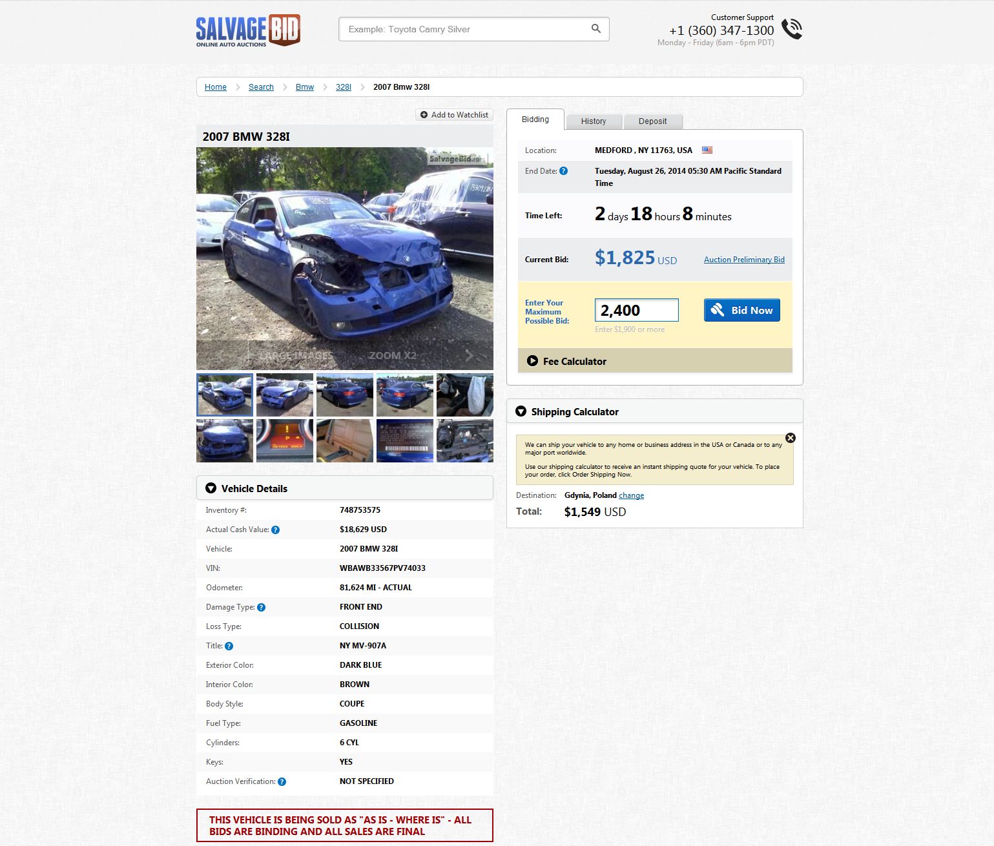994x846 pixels.
Task: Open the Auction Preliminary Bid link
Action: coord(744,260)
